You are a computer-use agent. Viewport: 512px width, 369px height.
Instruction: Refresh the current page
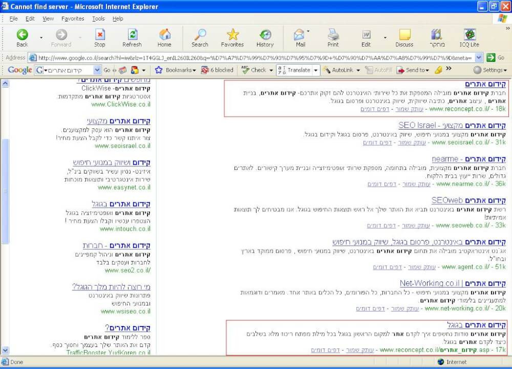[132, 38]
